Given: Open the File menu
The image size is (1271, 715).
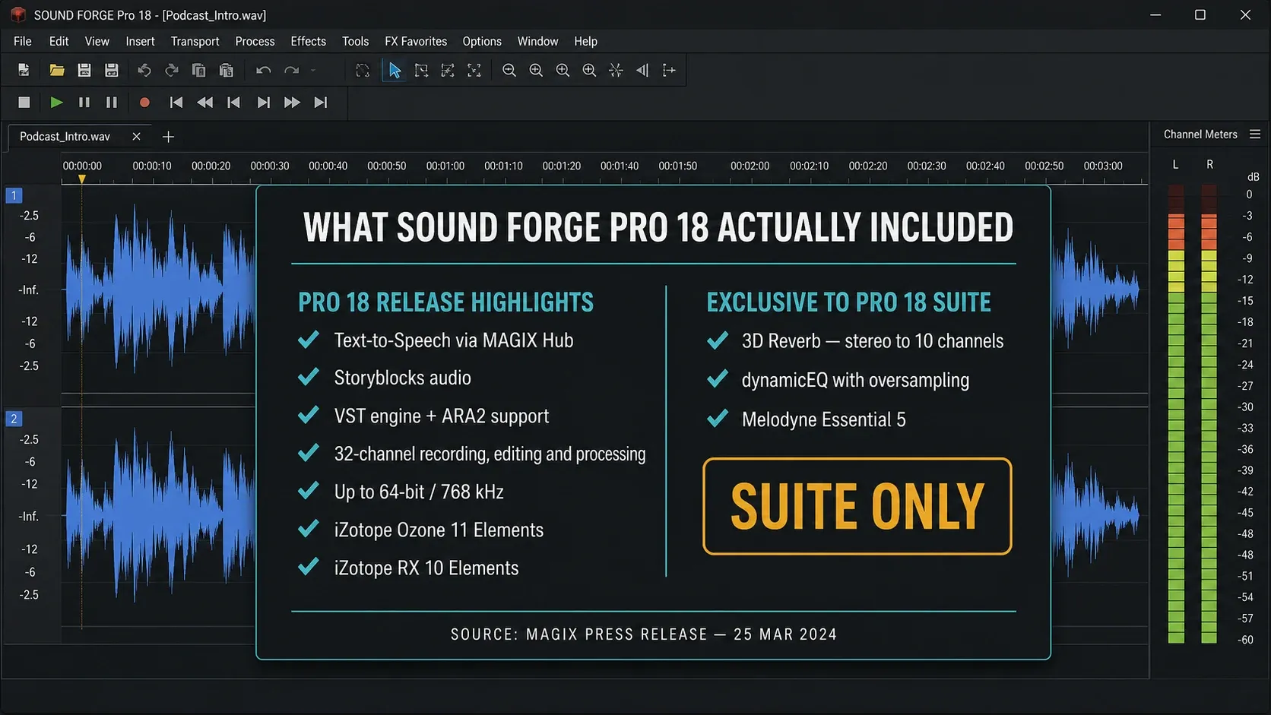Looking at the screenshot, I should pyautogui.click(x=23, y=41).
